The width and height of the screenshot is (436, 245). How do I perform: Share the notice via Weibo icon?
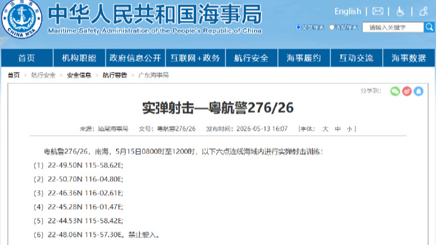click(x=407, y=91)
